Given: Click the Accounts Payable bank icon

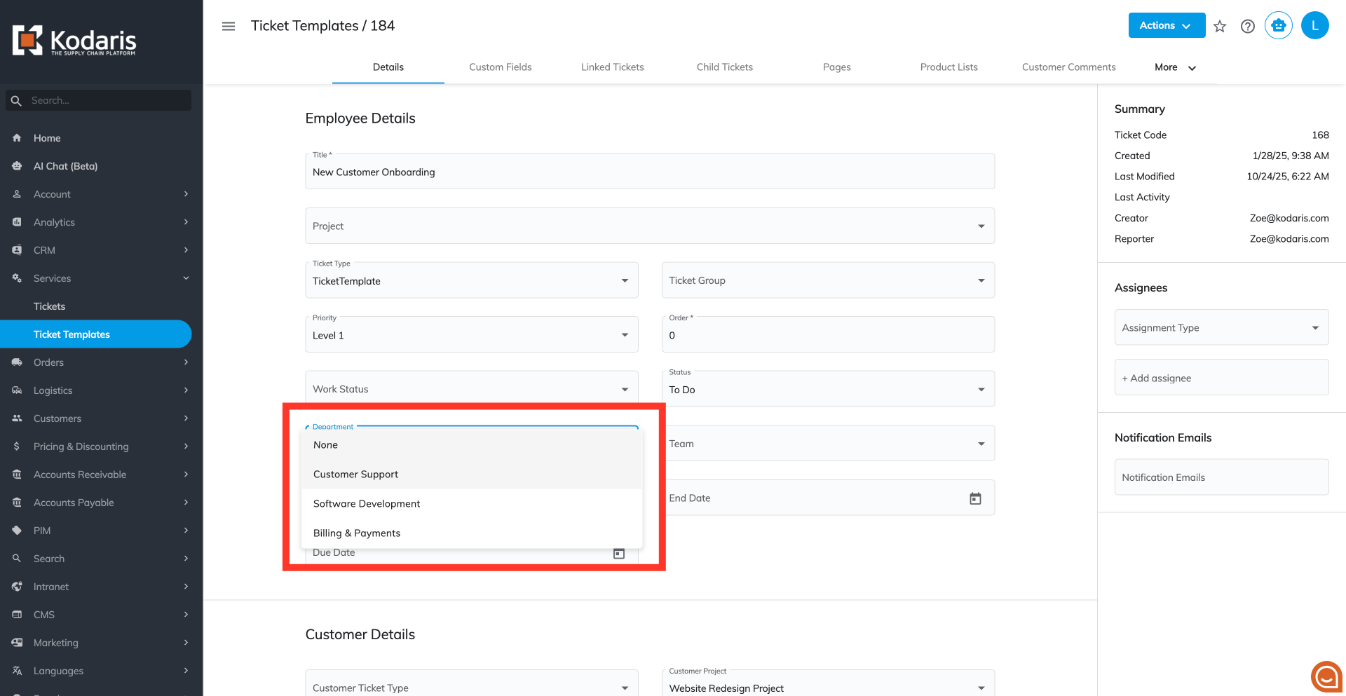Looking at the screenshot, I should coord(17,503).
